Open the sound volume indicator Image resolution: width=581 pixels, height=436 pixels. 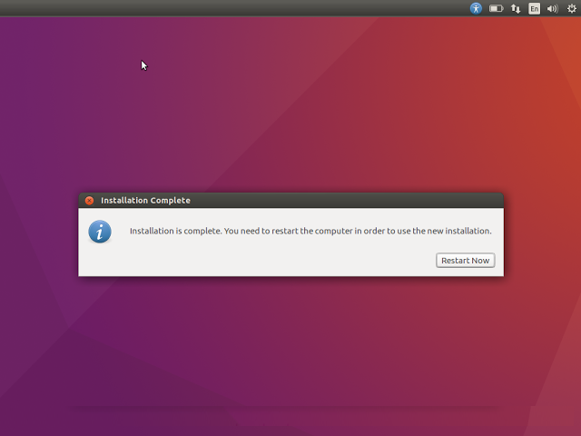[553, 8]
